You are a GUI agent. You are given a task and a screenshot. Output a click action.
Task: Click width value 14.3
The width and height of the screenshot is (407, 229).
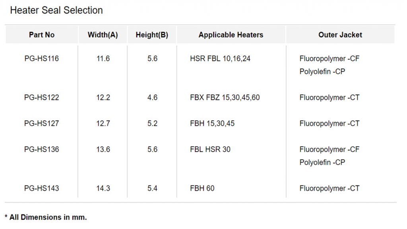103,188
